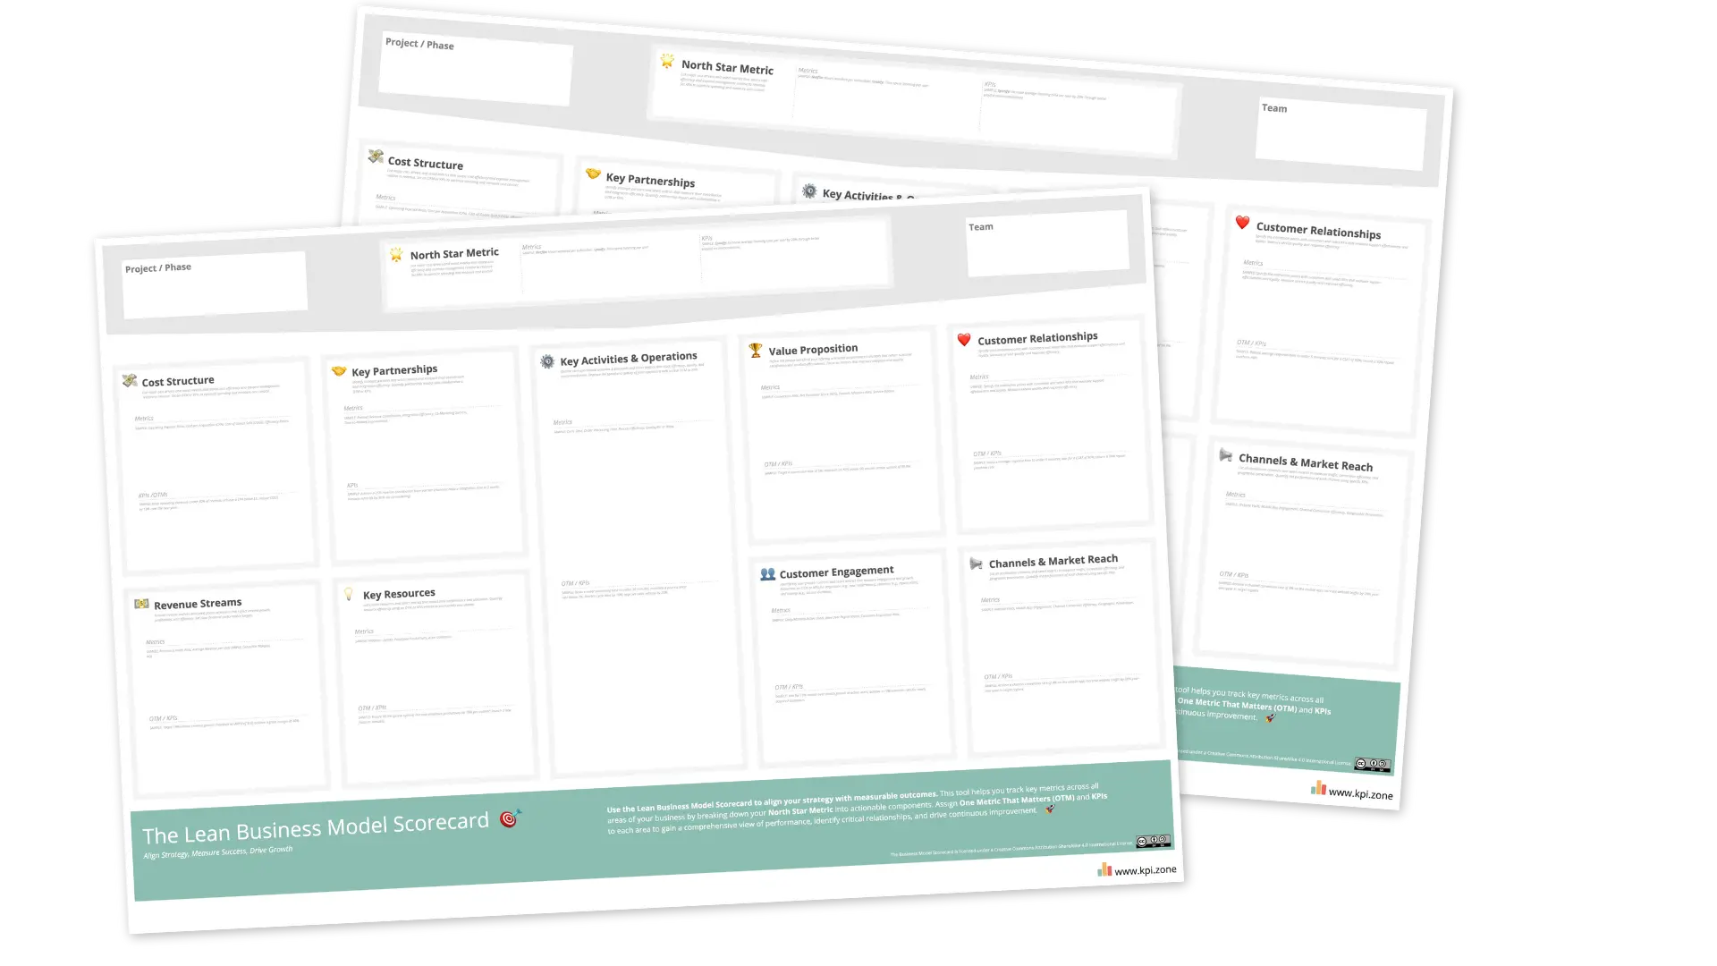Click the Revenue Streams icon

click(x=141, y=602)
